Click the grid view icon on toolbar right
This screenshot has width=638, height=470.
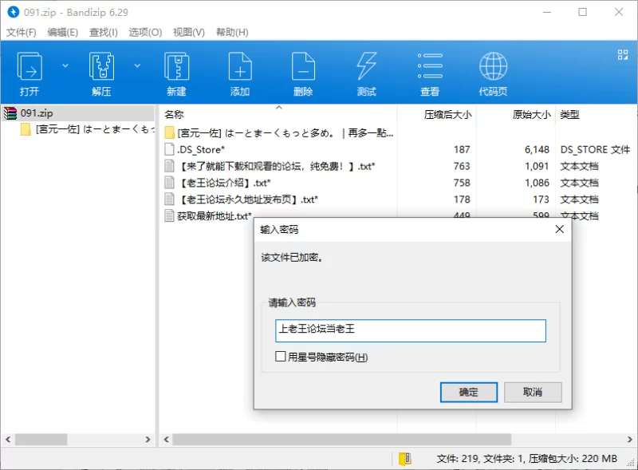click(623, 54)
